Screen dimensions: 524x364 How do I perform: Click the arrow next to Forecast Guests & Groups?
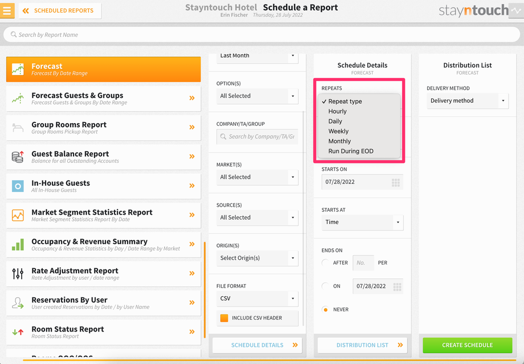click(192, 98)
